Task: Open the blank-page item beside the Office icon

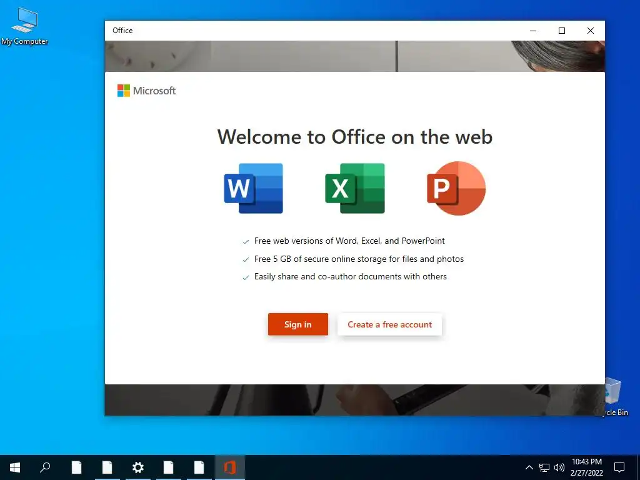Action: (199, 467)
